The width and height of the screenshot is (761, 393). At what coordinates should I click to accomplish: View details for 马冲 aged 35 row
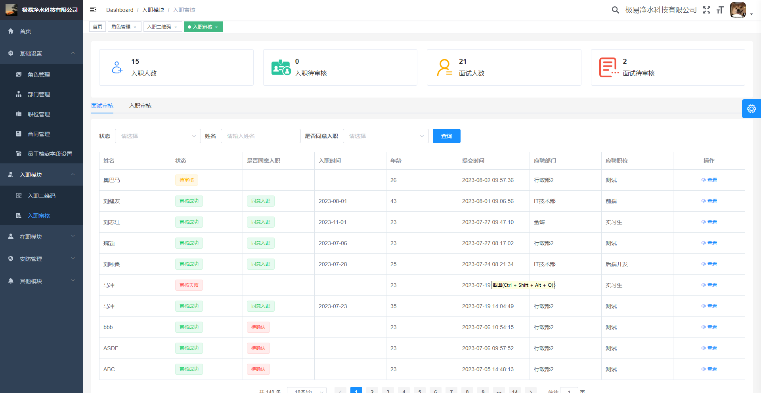(709, 306)
